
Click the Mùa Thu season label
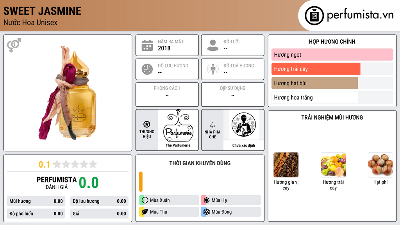coord(159,212)
